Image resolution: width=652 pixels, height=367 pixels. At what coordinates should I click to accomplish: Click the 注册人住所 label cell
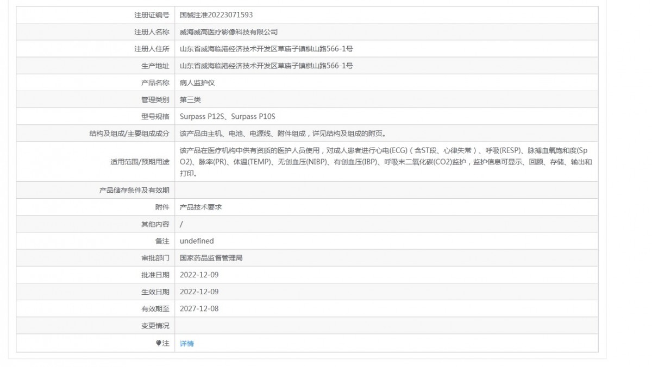tap(96, 49)
